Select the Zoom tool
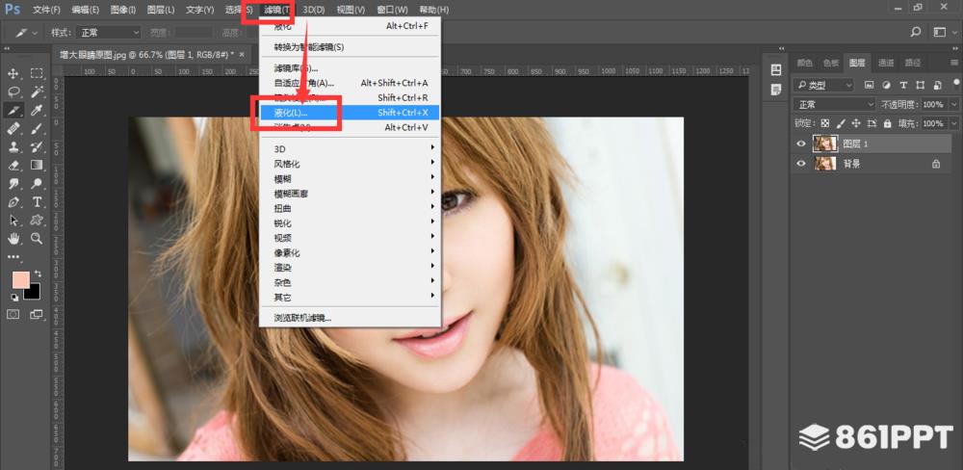 coord(37,239)
